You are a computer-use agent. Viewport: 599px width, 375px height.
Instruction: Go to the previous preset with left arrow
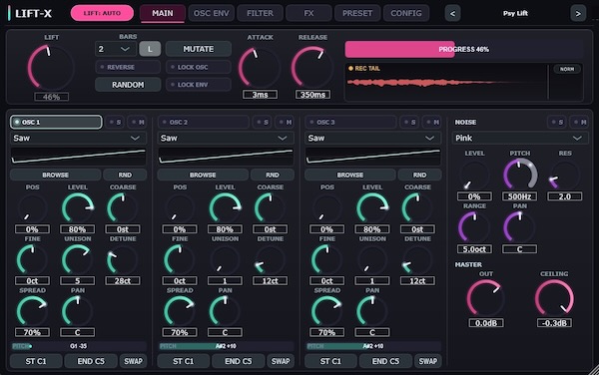[452, 13]
